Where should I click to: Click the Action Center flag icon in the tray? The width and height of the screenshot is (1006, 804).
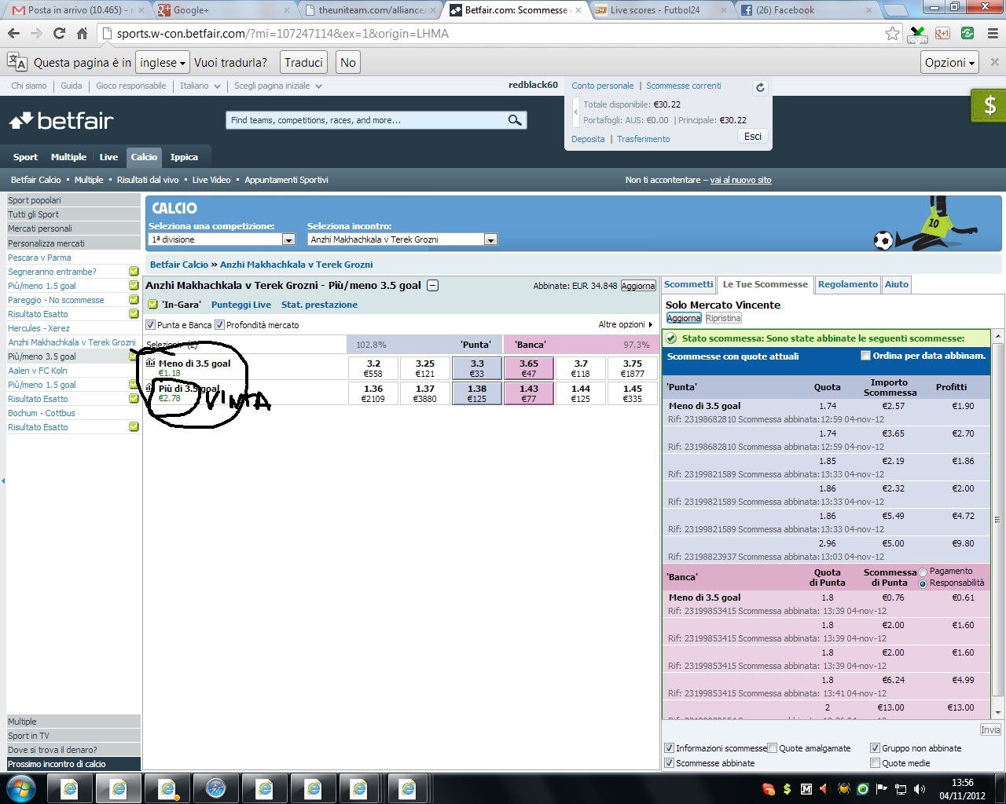point(881,789)
